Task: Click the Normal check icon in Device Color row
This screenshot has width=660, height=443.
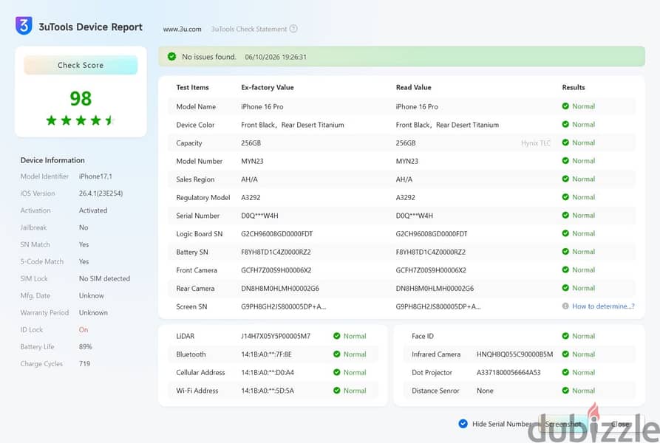Action: coord(565,125)
